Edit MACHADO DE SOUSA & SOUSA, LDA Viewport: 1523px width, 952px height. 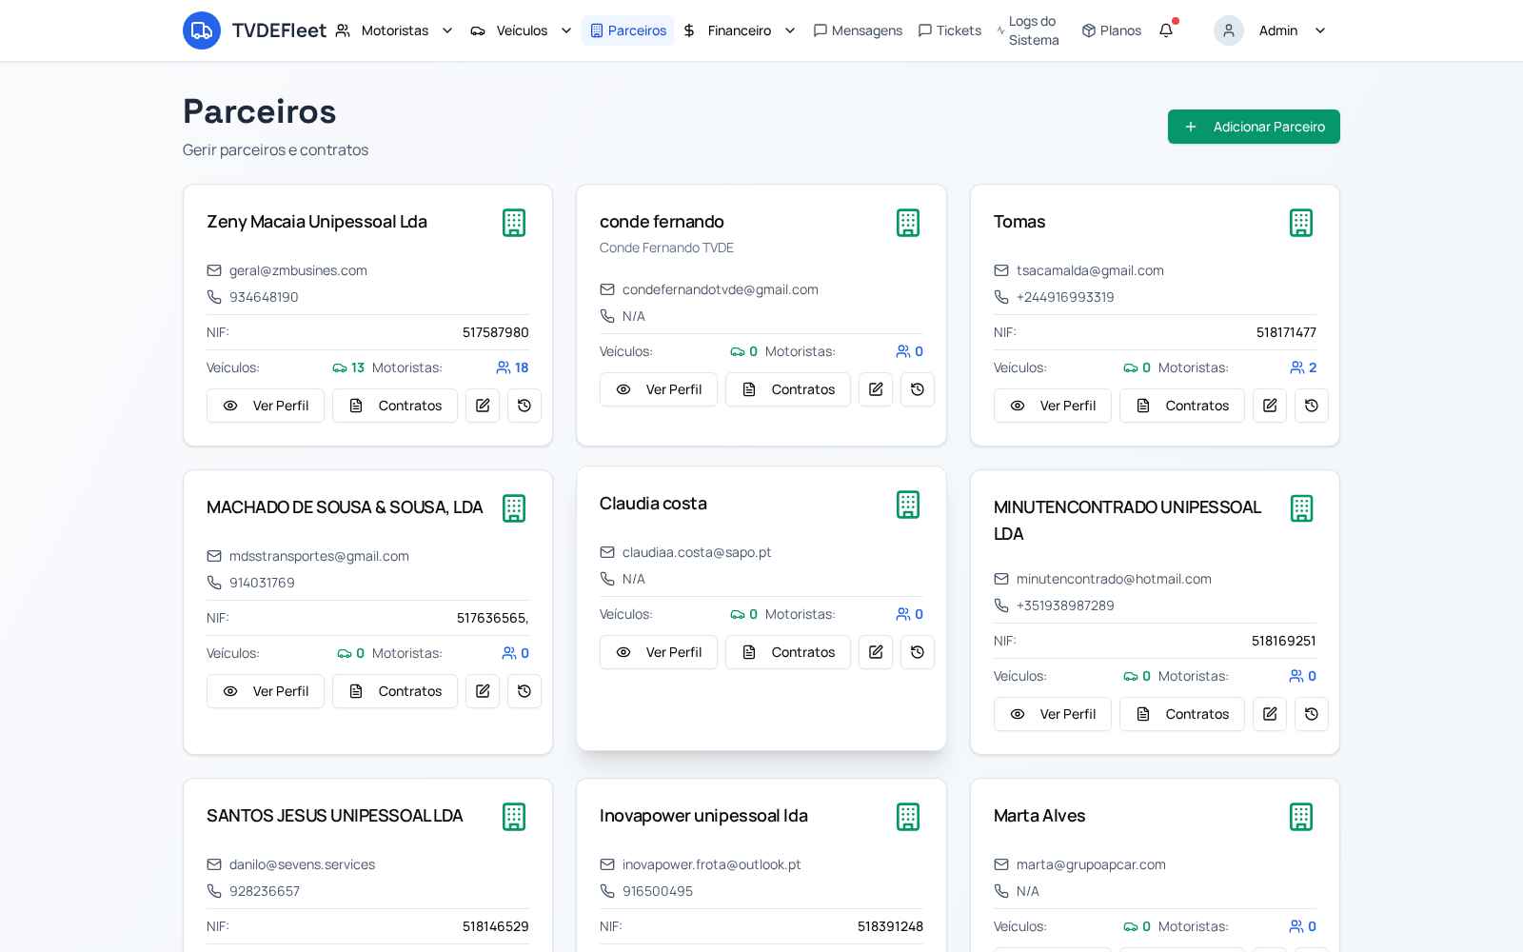pos(483,691)
